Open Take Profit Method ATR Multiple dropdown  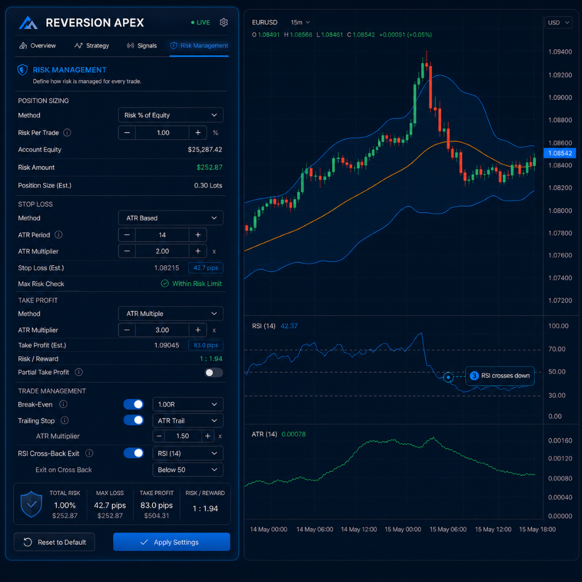[x=171, y=313]
